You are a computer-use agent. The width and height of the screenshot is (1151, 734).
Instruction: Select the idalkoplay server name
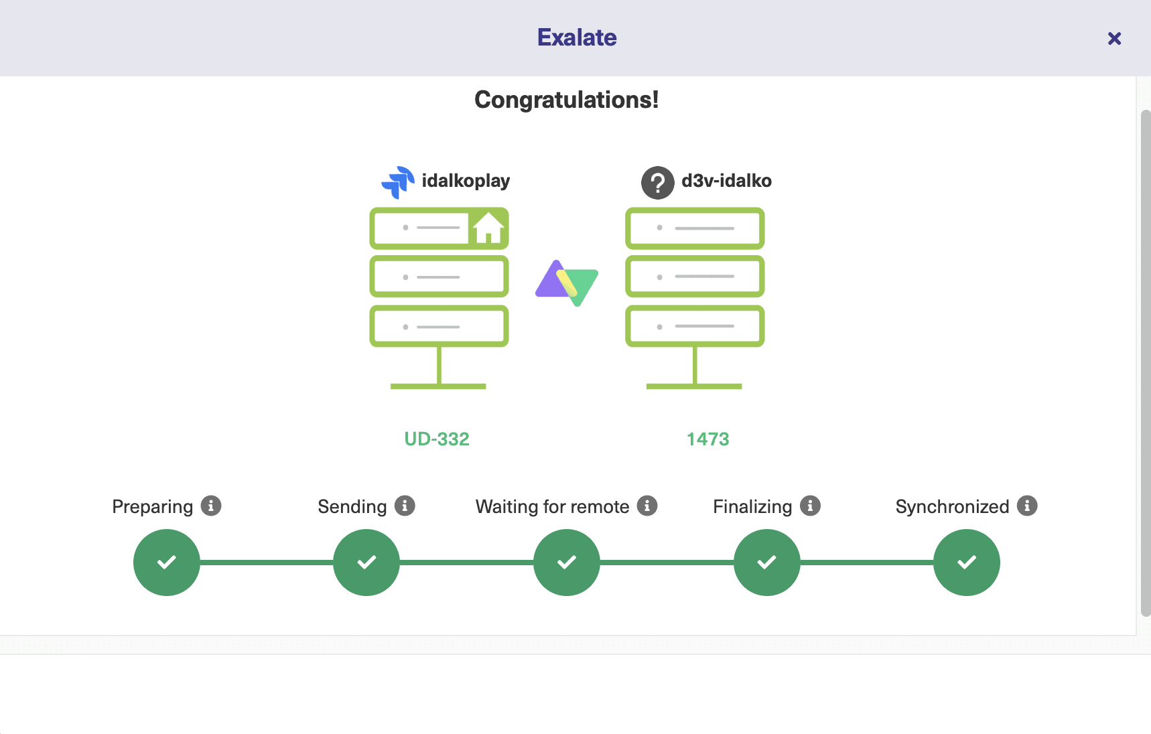(x=466, y=180)
